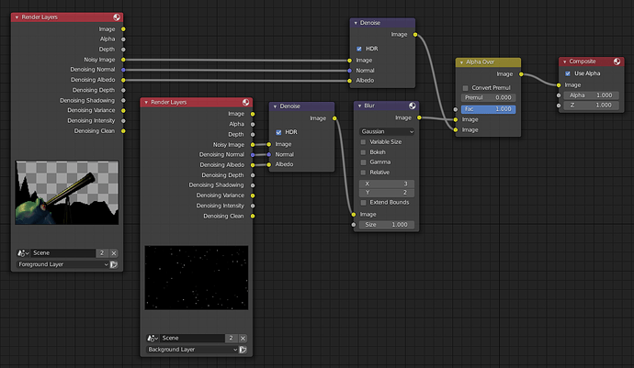Image resolution: width=634 pixels, height=368 pixels.
Task: Collapse the Blur node
Action: point(360,106)
